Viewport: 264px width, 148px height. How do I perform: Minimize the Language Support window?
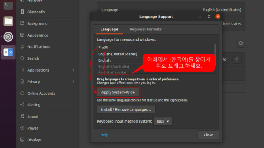(x=200, y=16)
